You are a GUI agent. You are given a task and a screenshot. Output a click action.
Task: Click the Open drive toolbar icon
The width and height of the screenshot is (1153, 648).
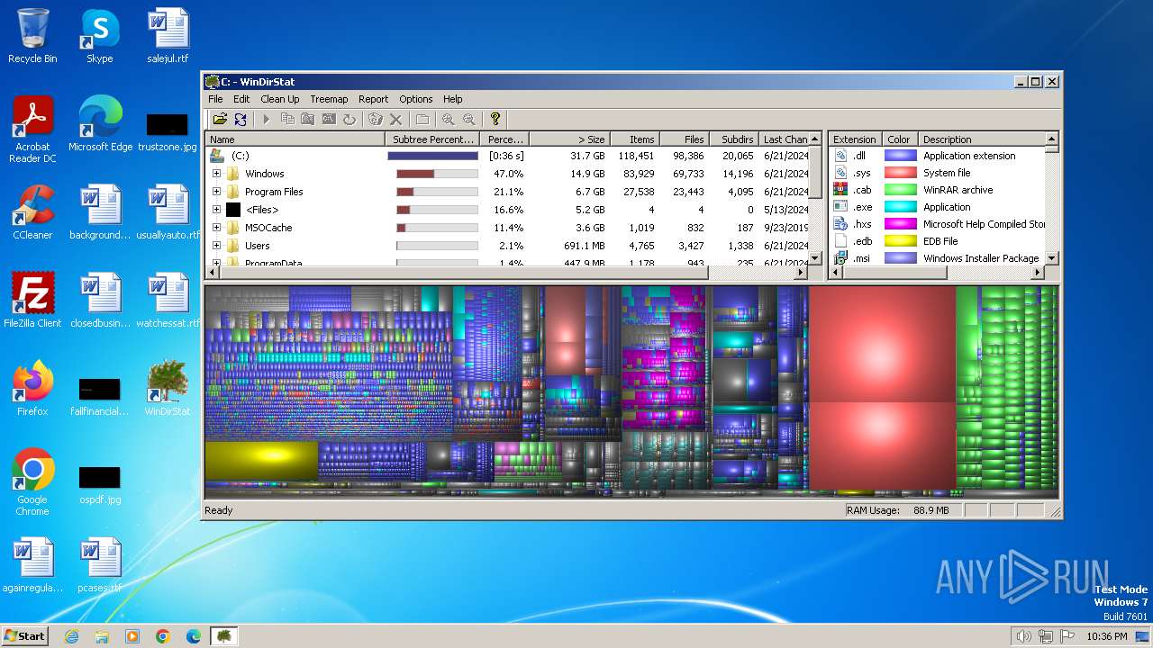click(x=220, y=119)
